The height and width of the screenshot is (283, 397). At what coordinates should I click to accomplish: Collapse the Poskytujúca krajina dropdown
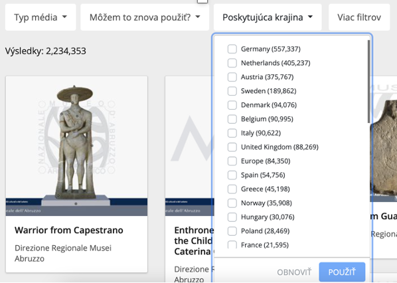click(268, 17)
